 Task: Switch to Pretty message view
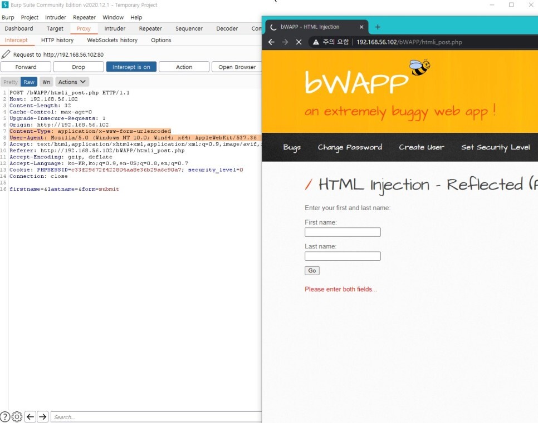[10, 82]
